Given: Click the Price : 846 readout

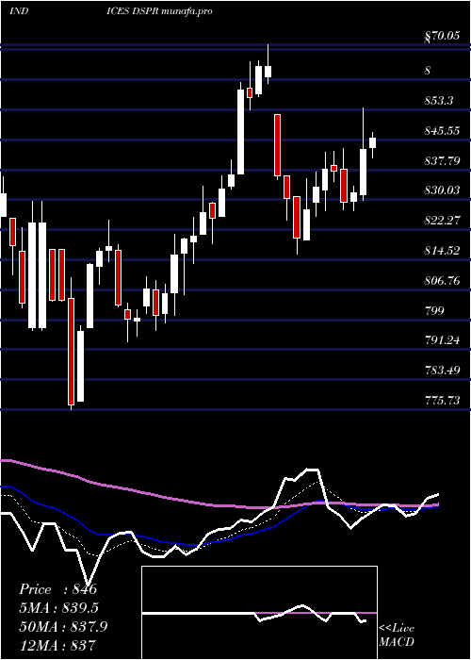Looking at the screenshot, I should [58, 589].
